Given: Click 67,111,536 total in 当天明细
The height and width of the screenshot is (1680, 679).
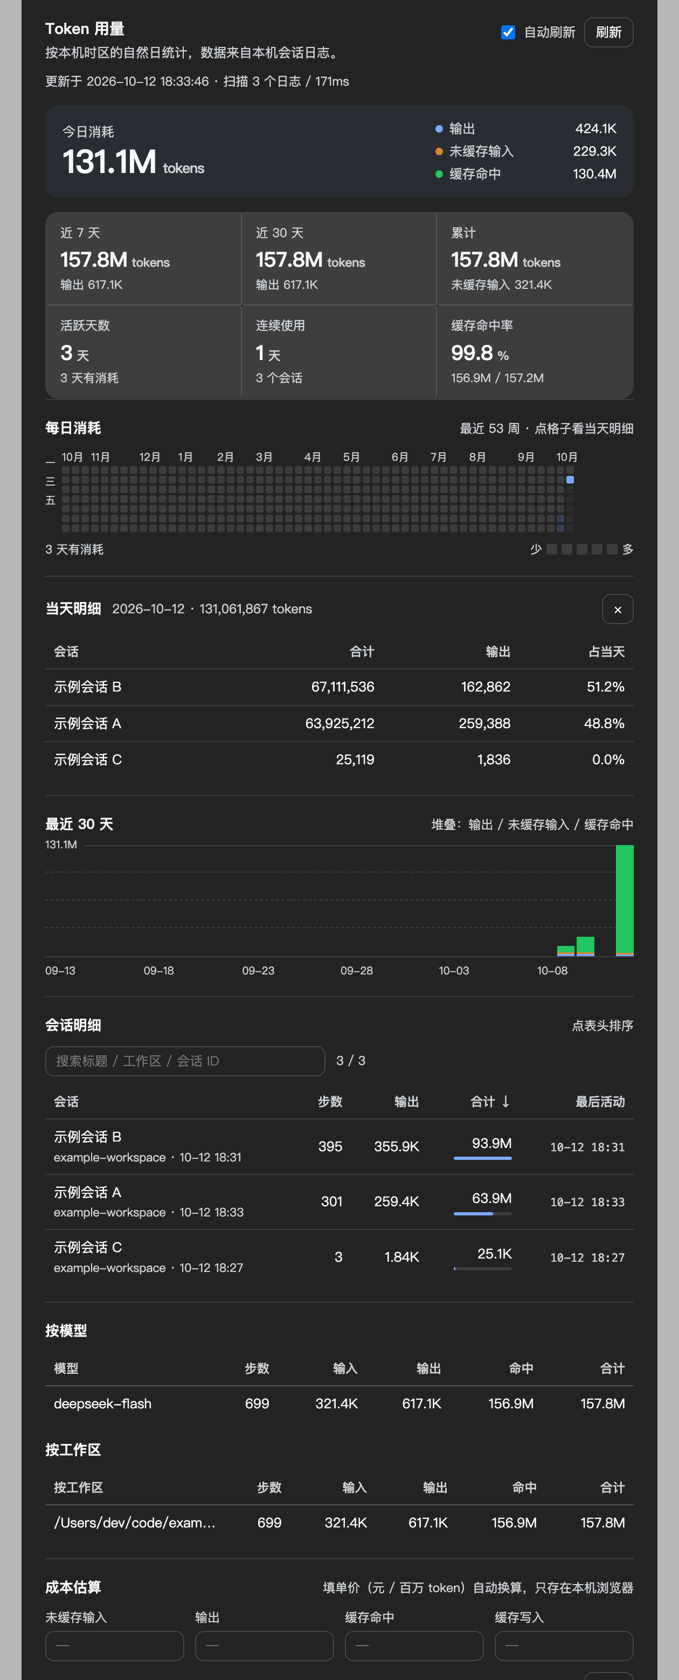Looking at the screenshot, I should (x=342, y=687).
